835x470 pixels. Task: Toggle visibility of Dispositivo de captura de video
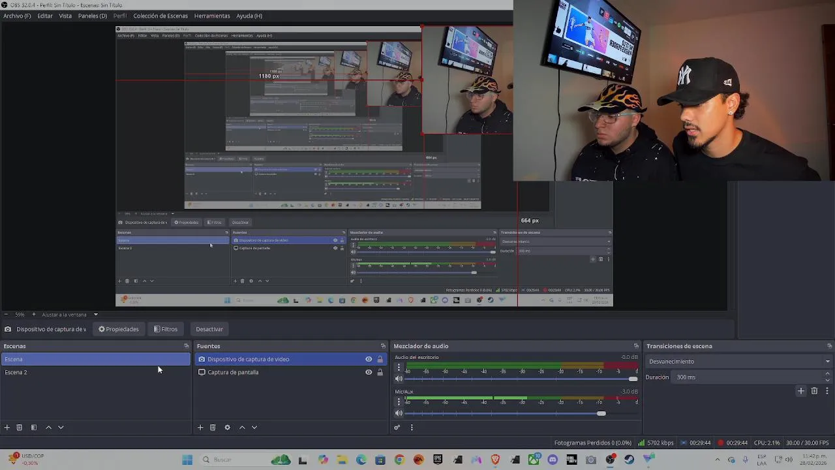(369, 359)
